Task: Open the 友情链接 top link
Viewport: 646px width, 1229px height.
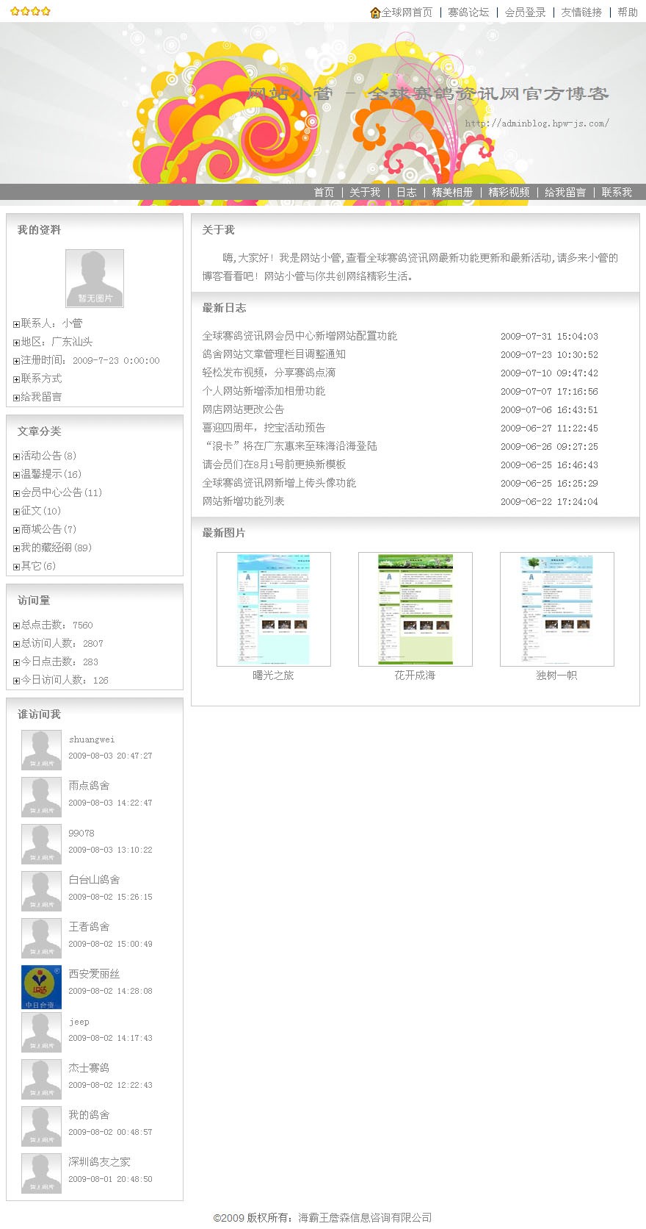Action: (581, 12)
